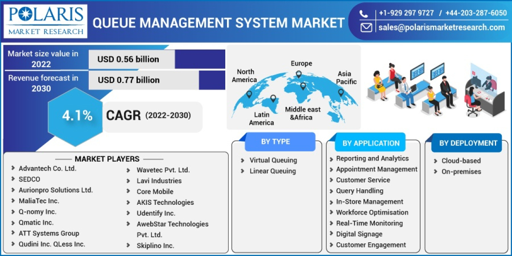Select the Europe location pin on the map
Screen dimensions: 512x256
click(x=299, y=74)
